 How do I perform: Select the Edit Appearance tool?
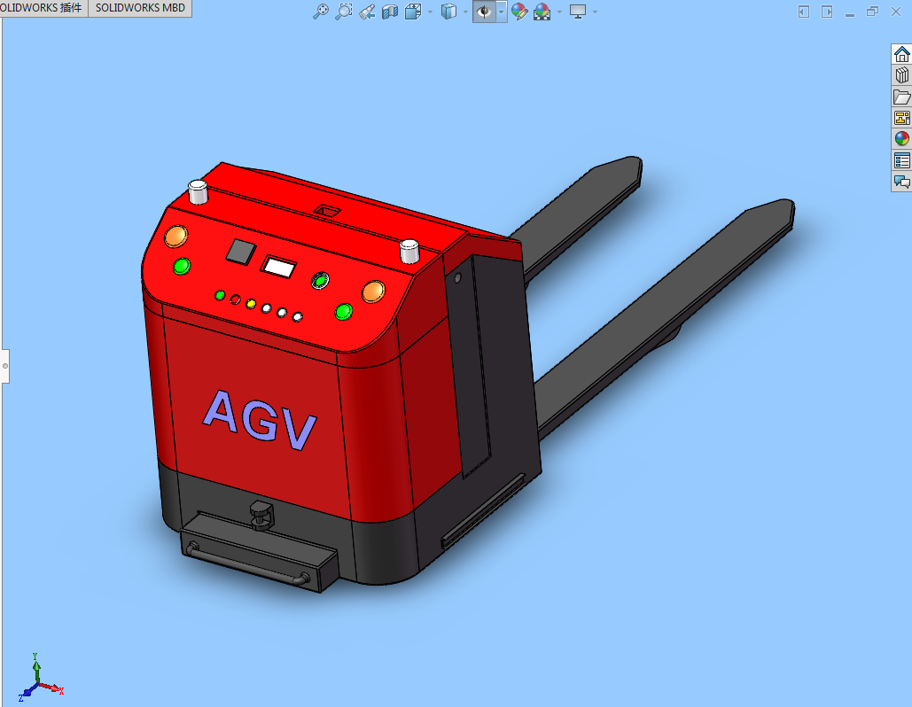(x=518, y=12)
